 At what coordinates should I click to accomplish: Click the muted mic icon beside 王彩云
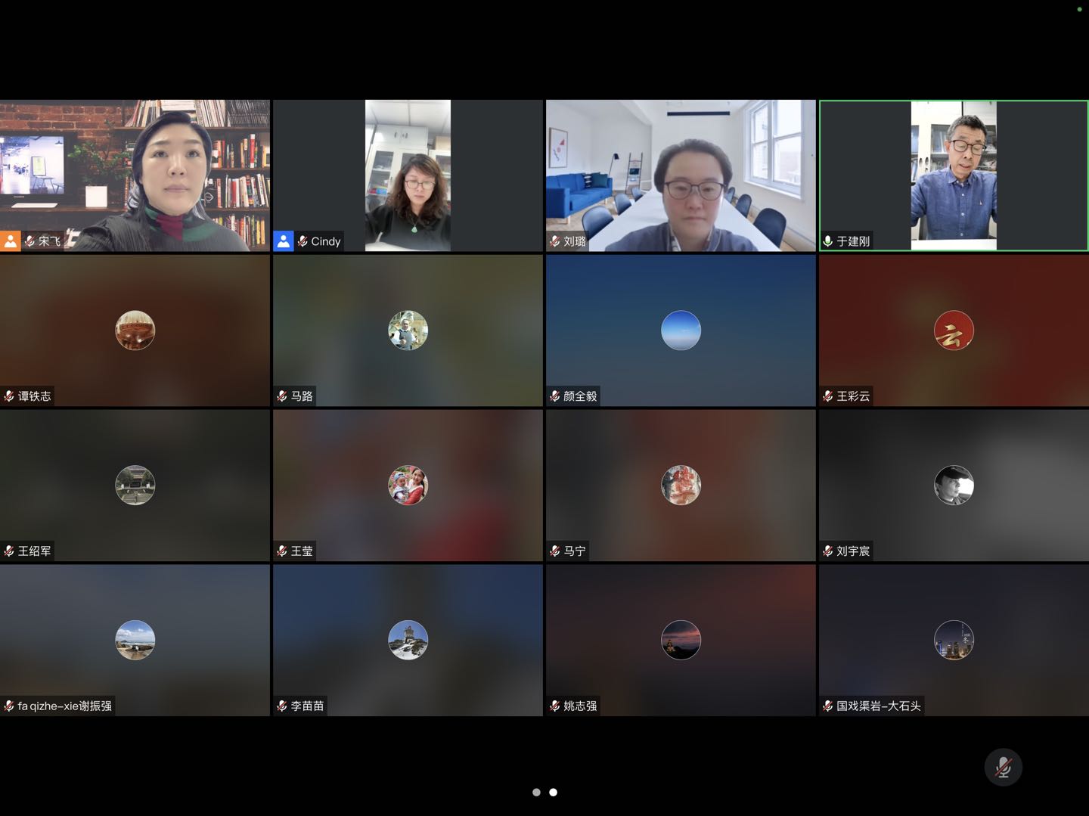coord(828,396)
